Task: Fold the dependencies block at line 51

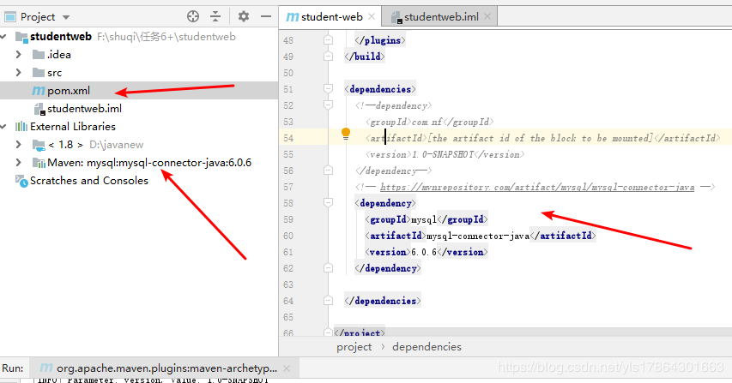Action: click(x=328, y=89)
